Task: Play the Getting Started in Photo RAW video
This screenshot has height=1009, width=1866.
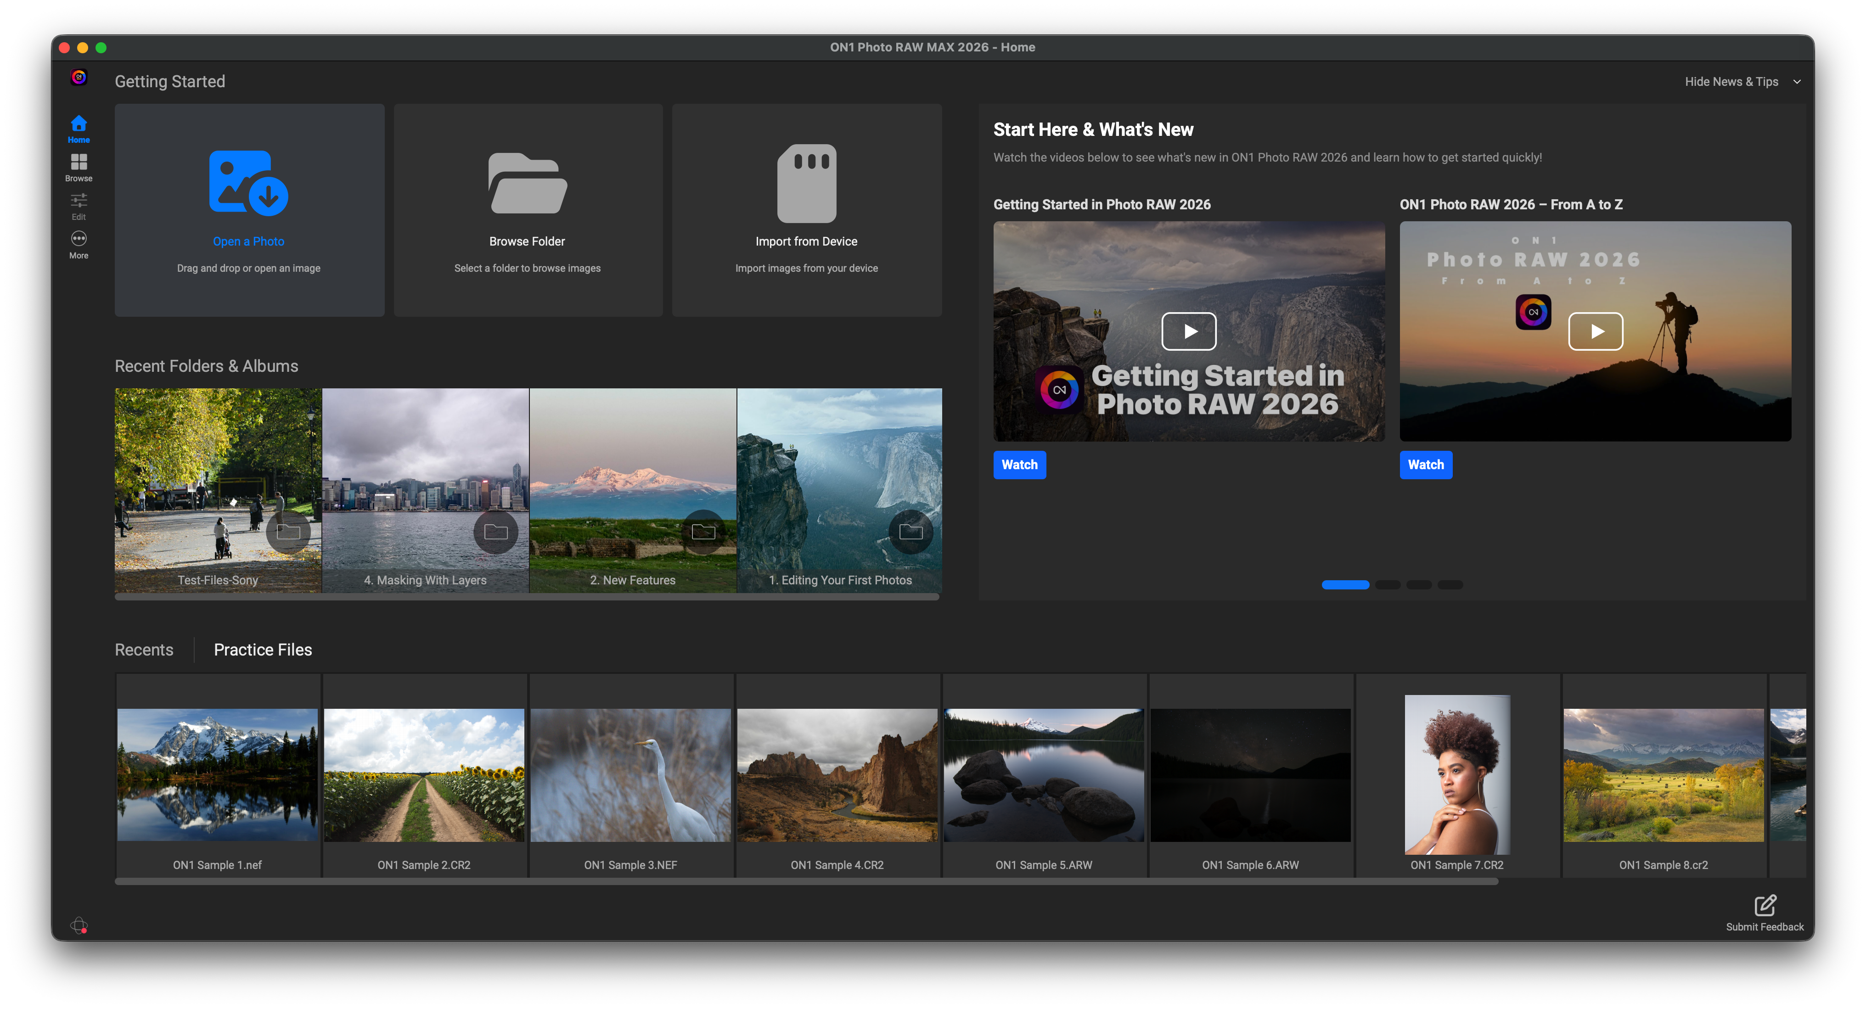Action: [x=1189, y=331]
